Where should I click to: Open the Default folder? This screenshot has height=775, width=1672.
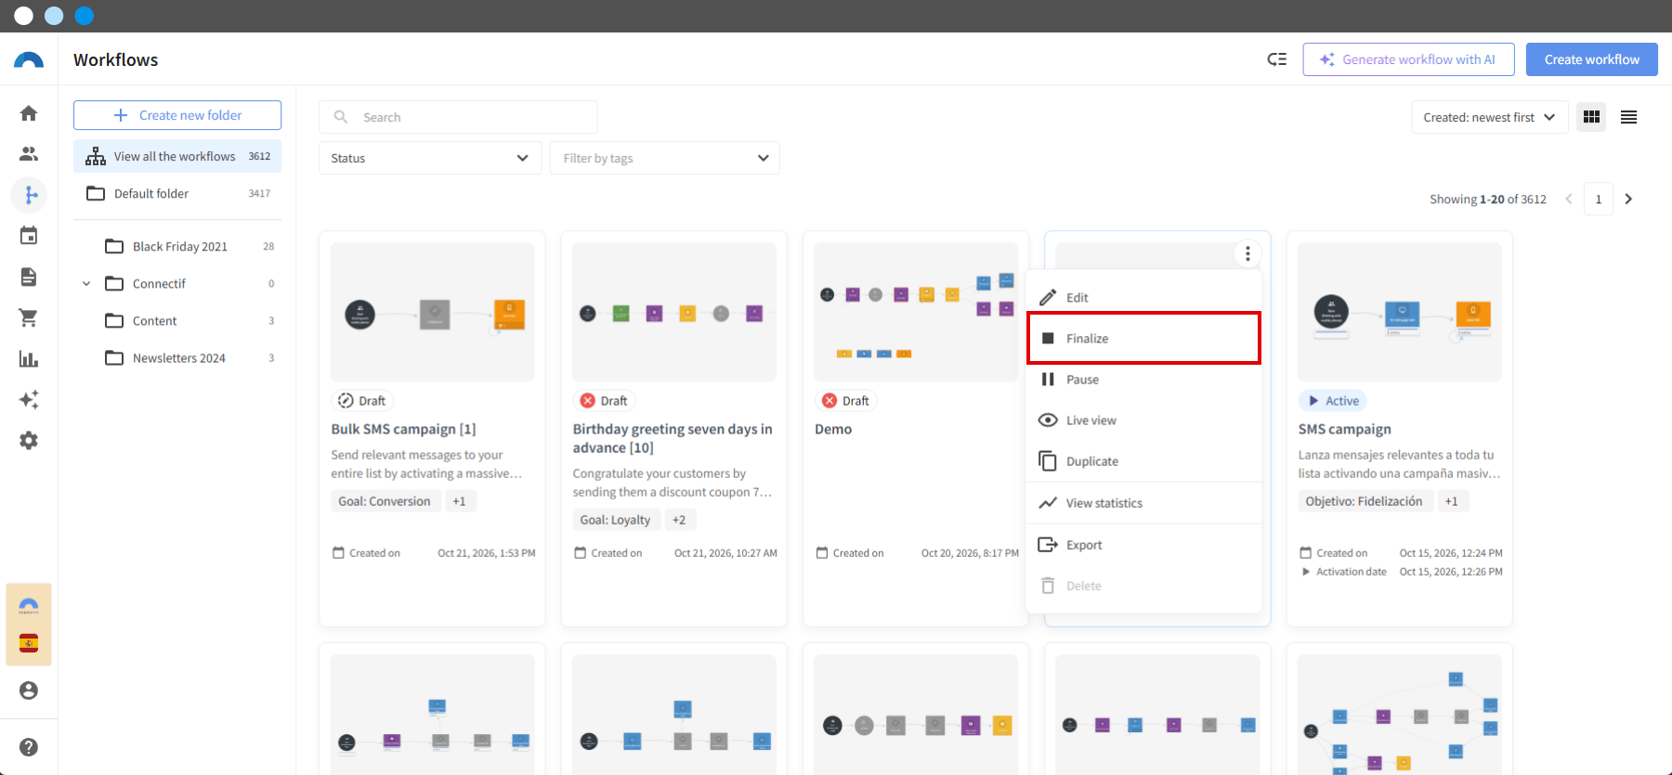pos(177,193)
